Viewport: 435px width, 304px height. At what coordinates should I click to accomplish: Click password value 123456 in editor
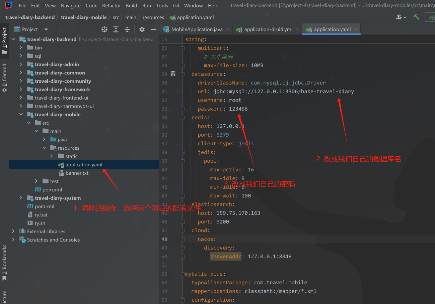pos(238,109)
